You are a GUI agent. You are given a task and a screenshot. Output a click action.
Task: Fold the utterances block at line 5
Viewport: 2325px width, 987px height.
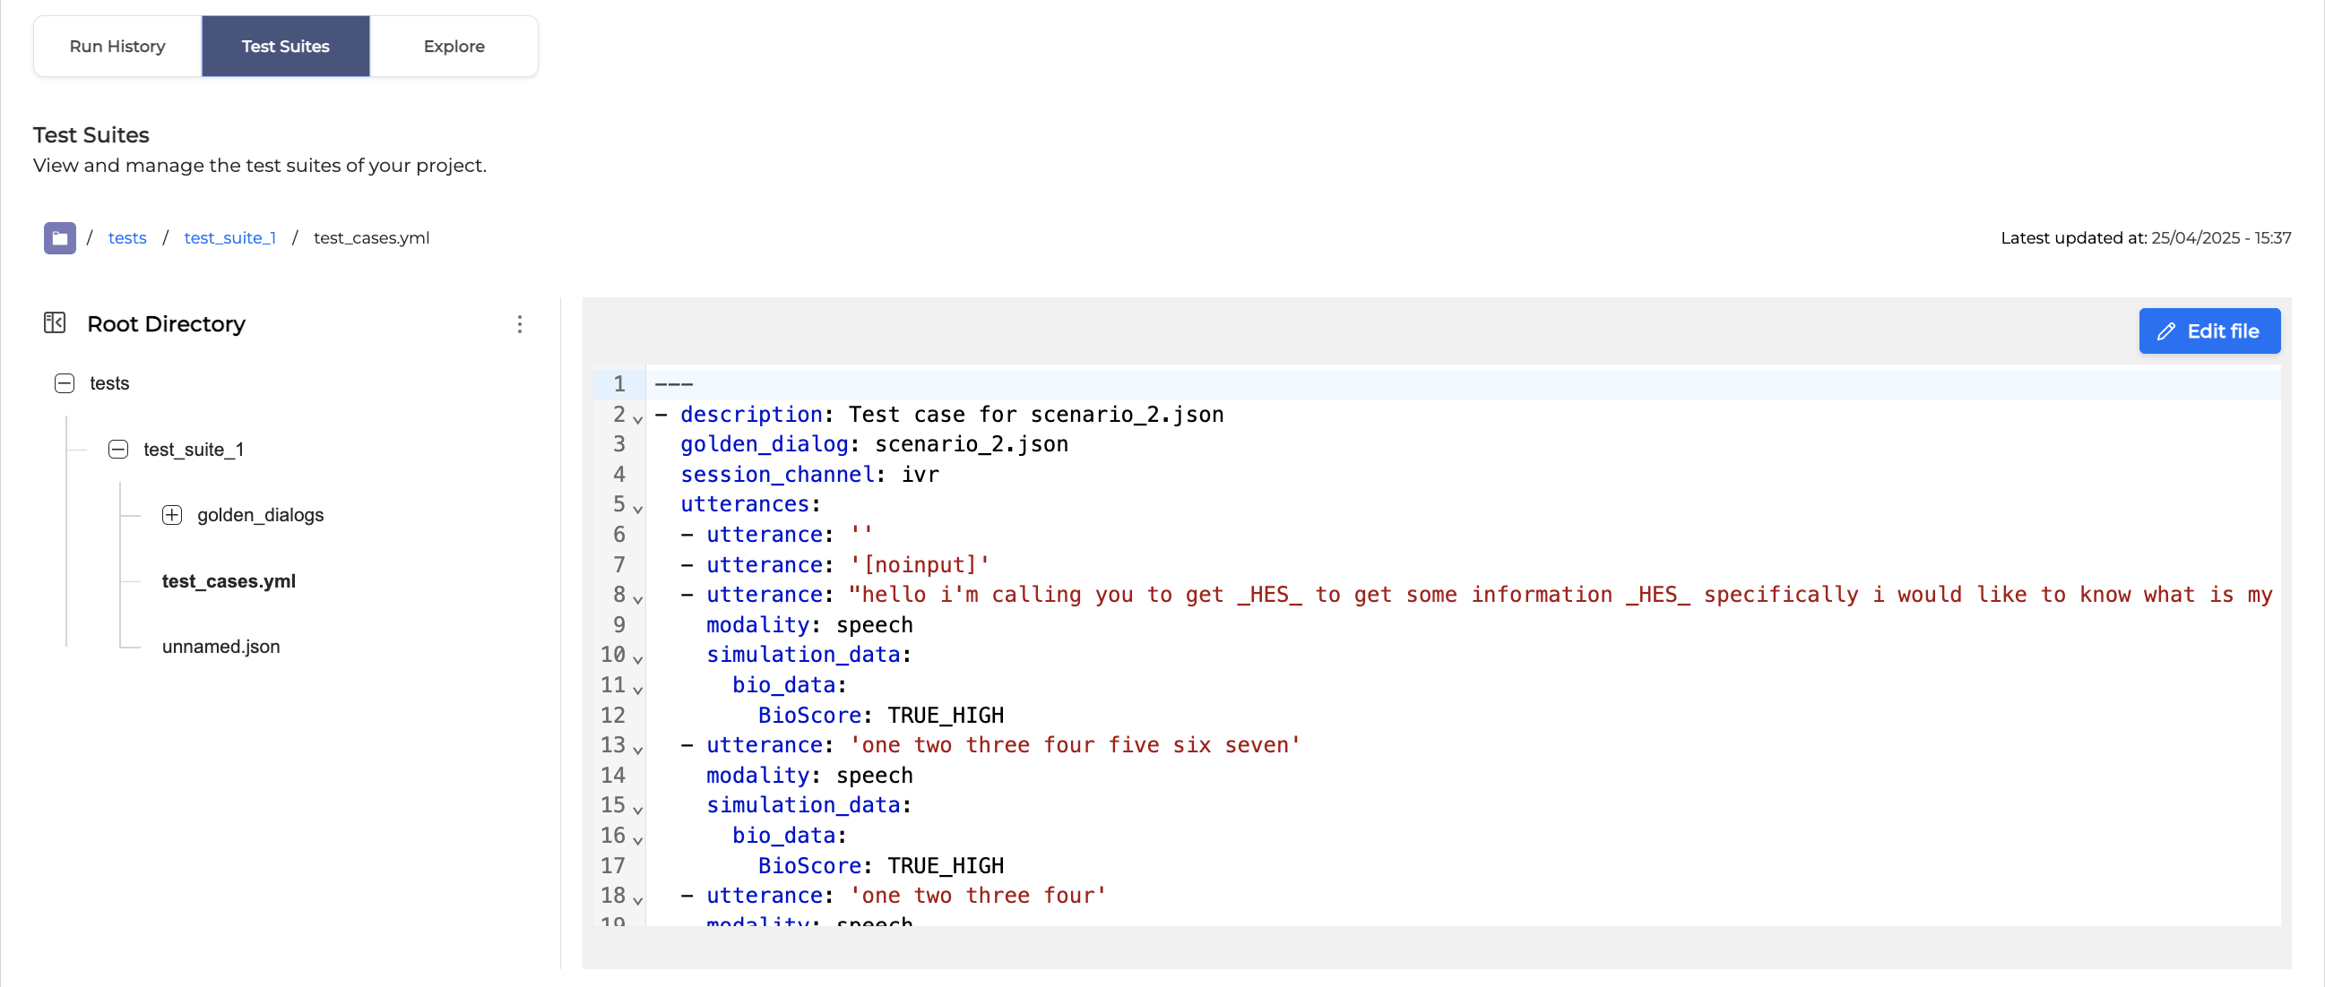pyautogui.click(x=637, y=509)
